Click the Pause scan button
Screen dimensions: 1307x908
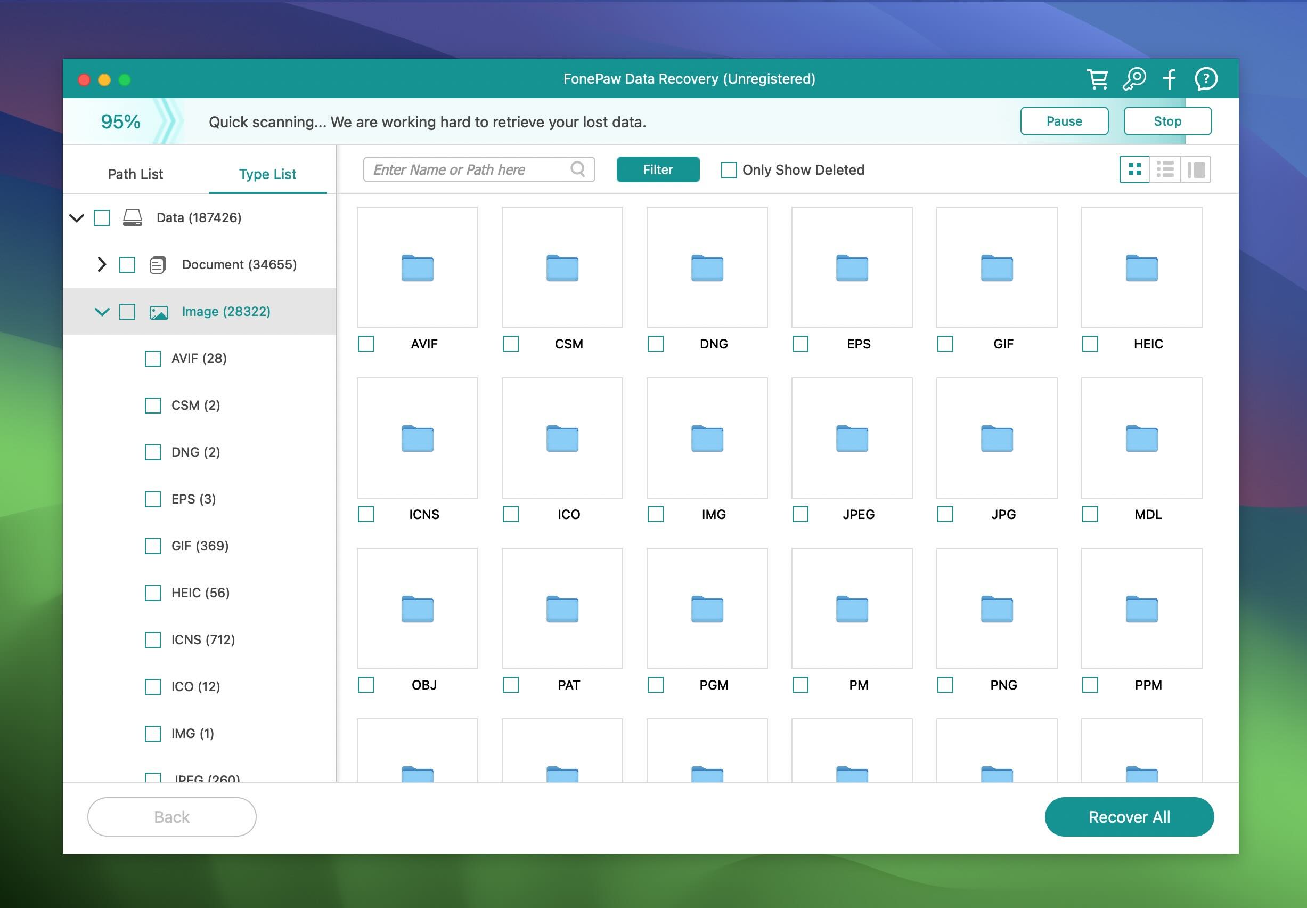1065,121
